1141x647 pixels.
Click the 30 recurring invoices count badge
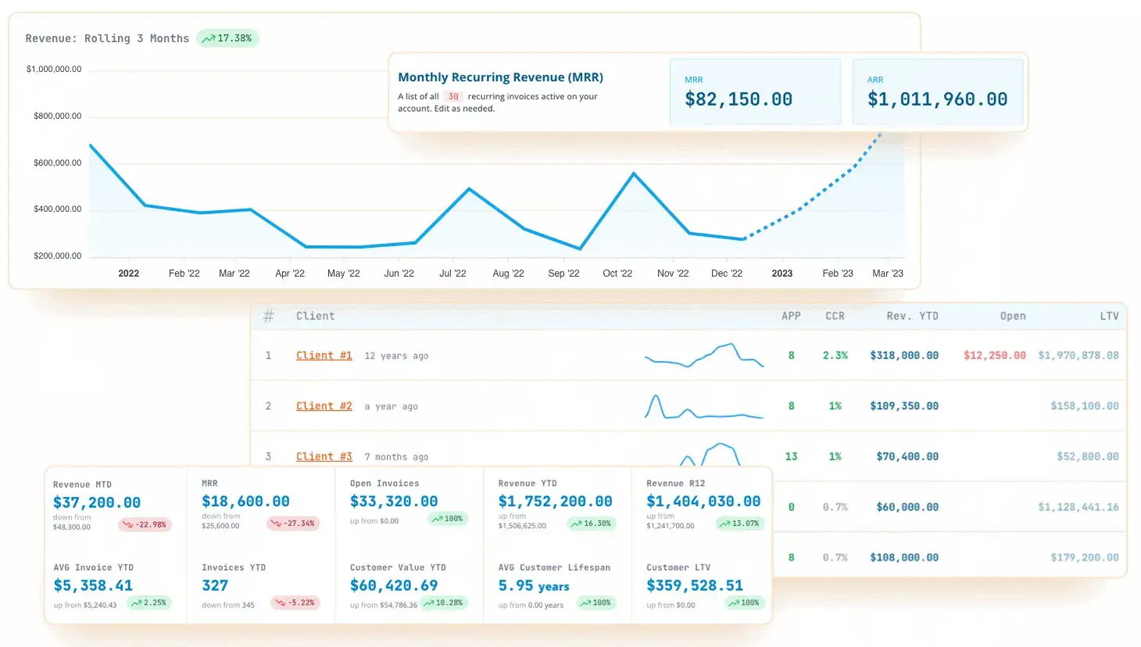pyautogui.click(x=453, y=97)
